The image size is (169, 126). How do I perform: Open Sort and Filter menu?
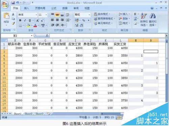tap(144, 19)
